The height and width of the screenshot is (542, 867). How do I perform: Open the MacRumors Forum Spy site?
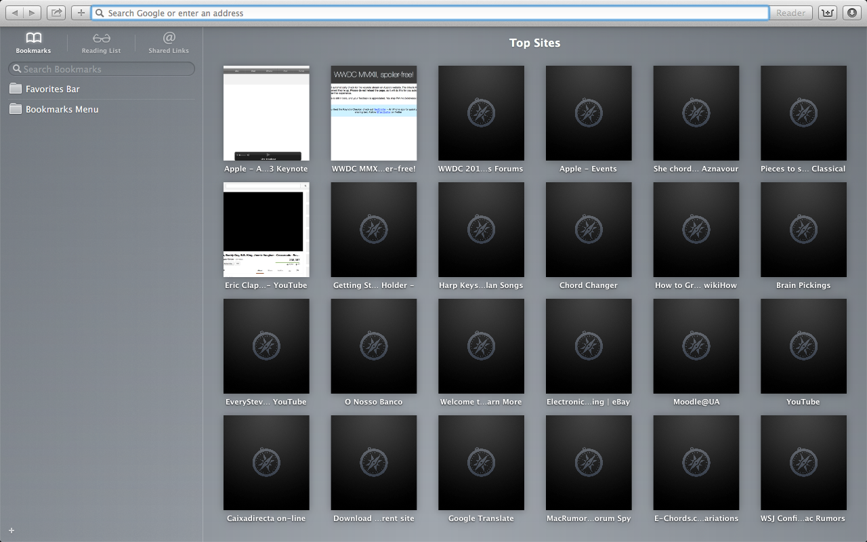(589, 463)
